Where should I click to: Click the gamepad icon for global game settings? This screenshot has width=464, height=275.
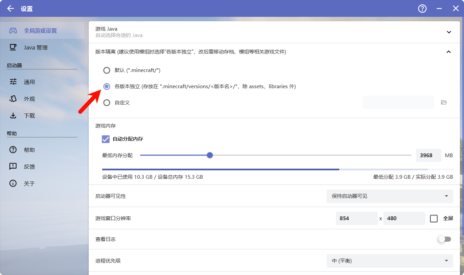tap(13, 31)
